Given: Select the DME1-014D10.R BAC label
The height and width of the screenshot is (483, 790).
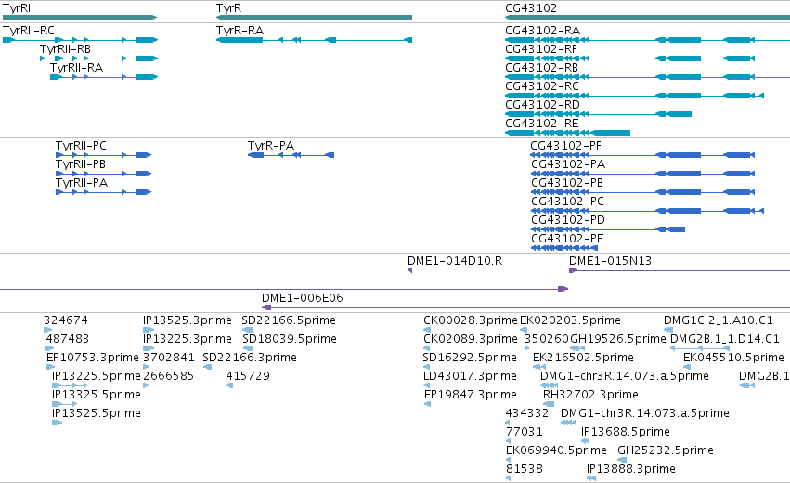Looking at the screenshot, I should pyautogui.click(x=455, y=261).
